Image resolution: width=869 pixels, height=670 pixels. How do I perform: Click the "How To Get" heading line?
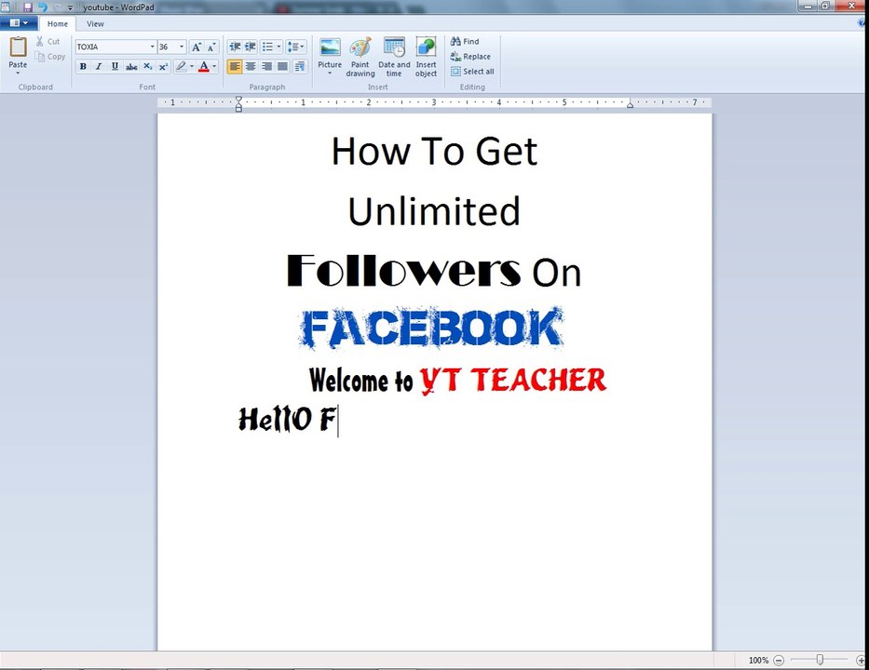click(434, 151)
